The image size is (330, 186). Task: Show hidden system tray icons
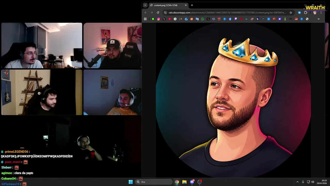[x=297, y=182]
